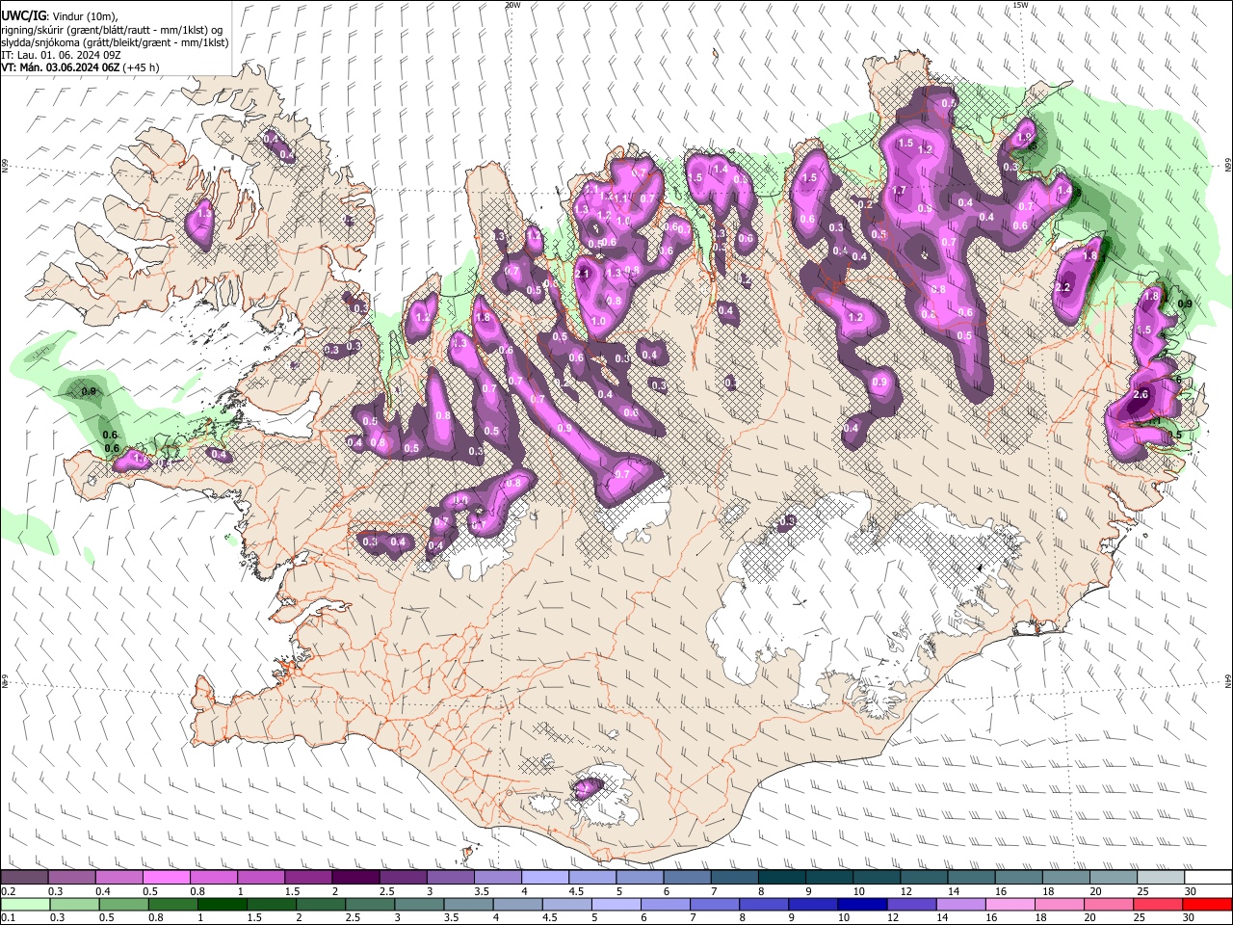The width and height of the screenshot is (1233, 925).
Task: Click the 'VT: Mán. 03.06.2024 06Z' valid time text
Action: [x=60, y=67]
